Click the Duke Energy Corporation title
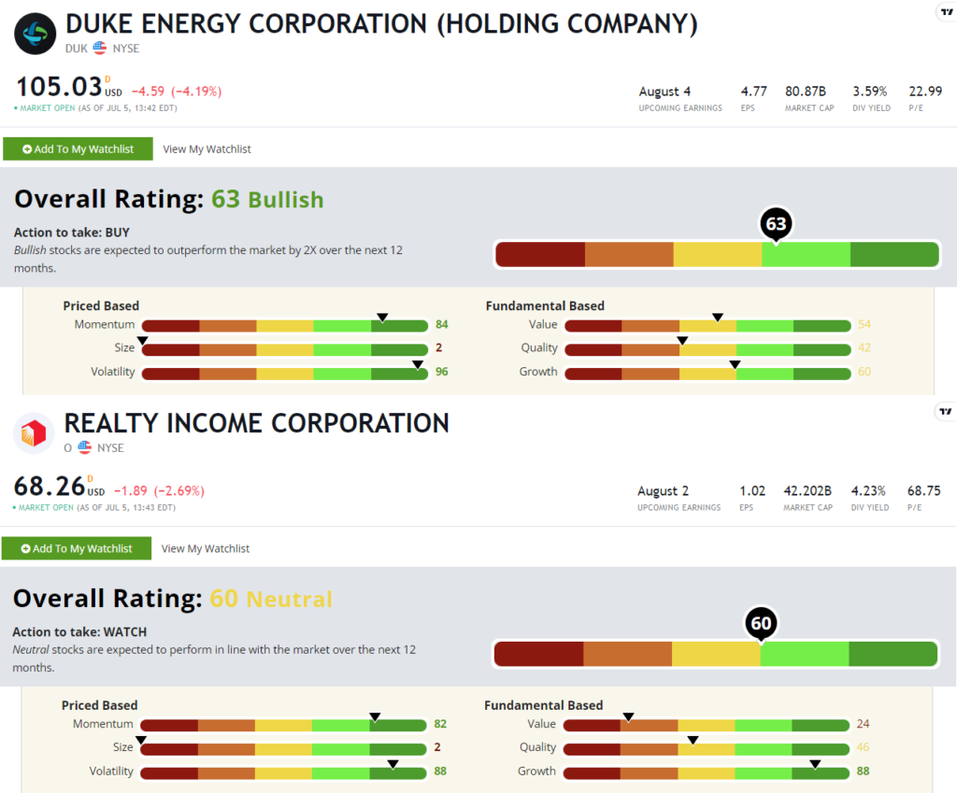Viewport: 957px width, 793px height. click(381, 24)
